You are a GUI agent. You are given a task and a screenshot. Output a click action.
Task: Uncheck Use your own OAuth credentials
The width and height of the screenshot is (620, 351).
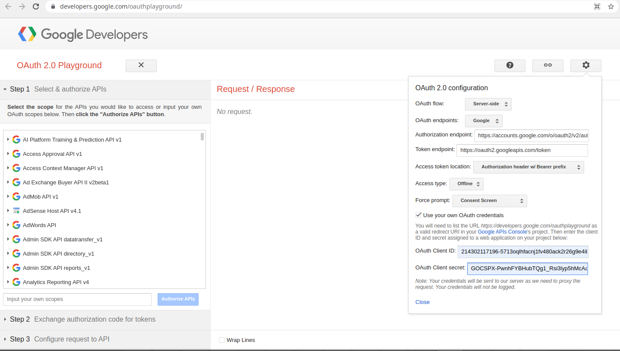click(418, 215)
